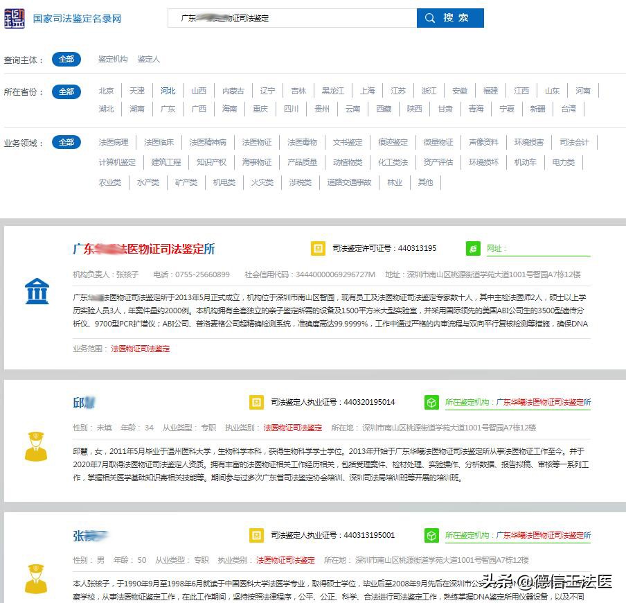Click the 国家司法鉴定名录网 logo icon
Viewport: 626px width, 603px height.
[x=15, y=18]
